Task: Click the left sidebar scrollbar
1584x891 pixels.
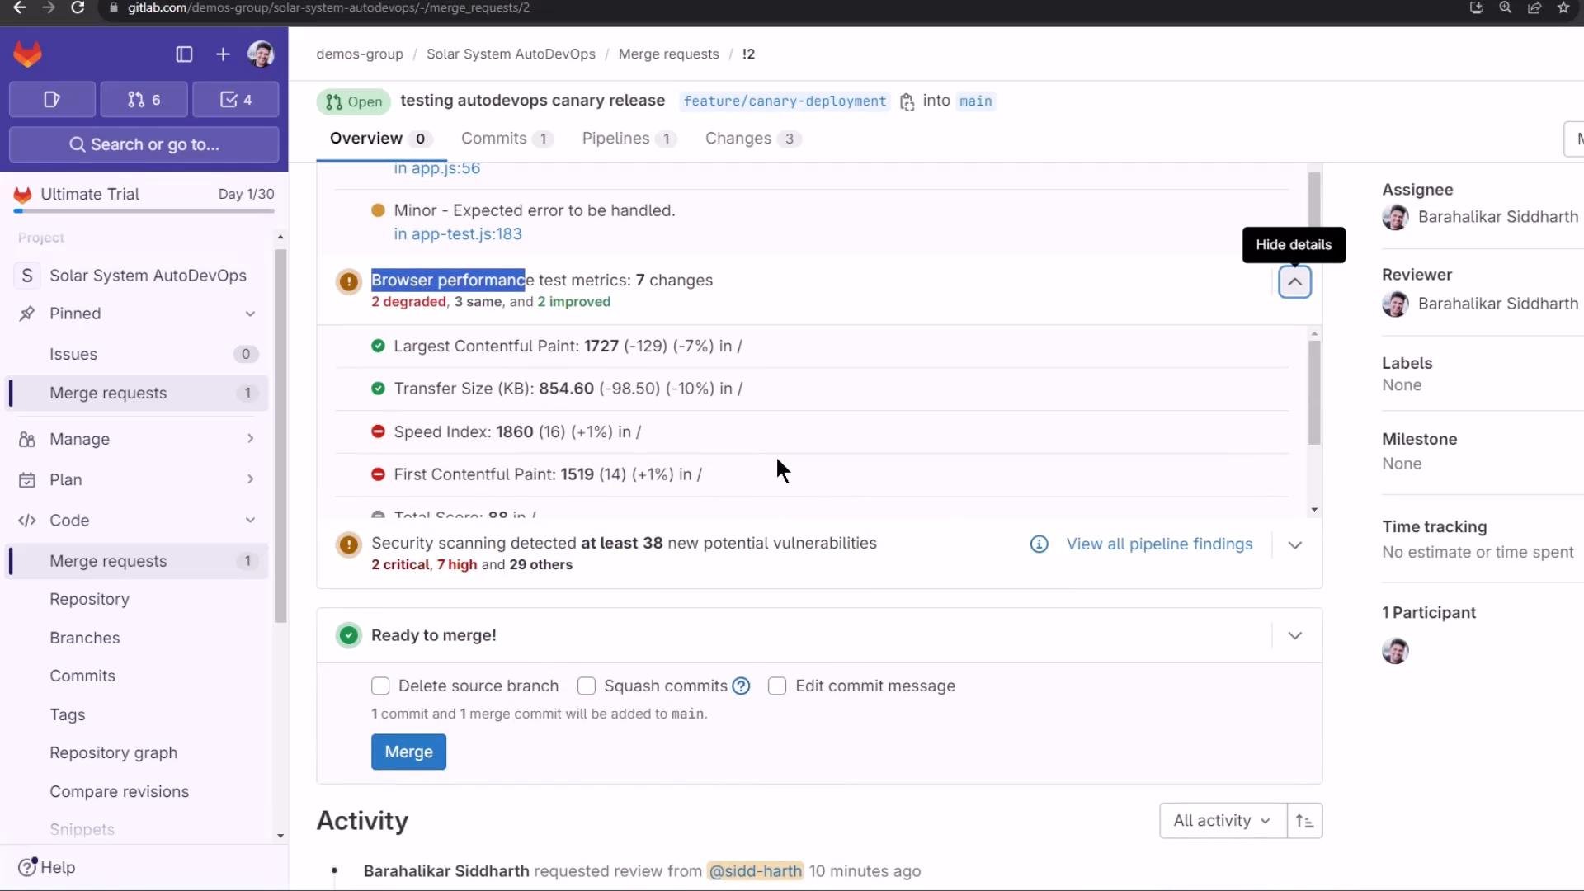Action: (280, 436)
